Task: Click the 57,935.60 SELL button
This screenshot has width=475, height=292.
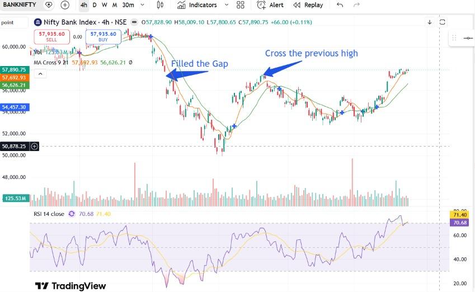Action: [51, 36]
